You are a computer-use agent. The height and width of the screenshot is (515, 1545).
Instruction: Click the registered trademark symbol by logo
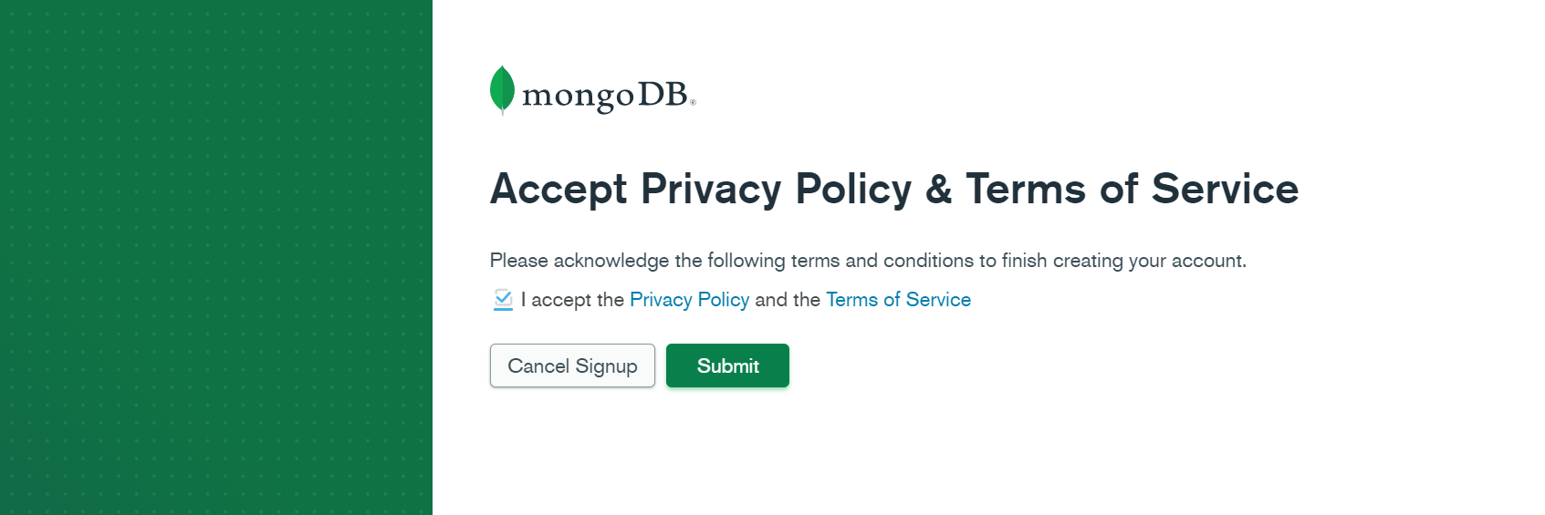(693, 103)
